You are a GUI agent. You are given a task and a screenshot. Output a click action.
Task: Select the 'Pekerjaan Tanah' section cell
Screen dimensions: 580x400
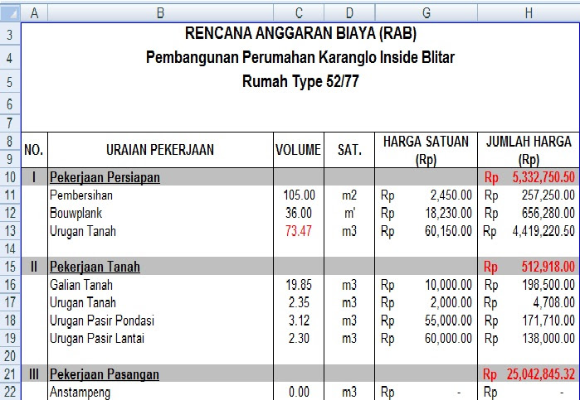click(160, 267)
